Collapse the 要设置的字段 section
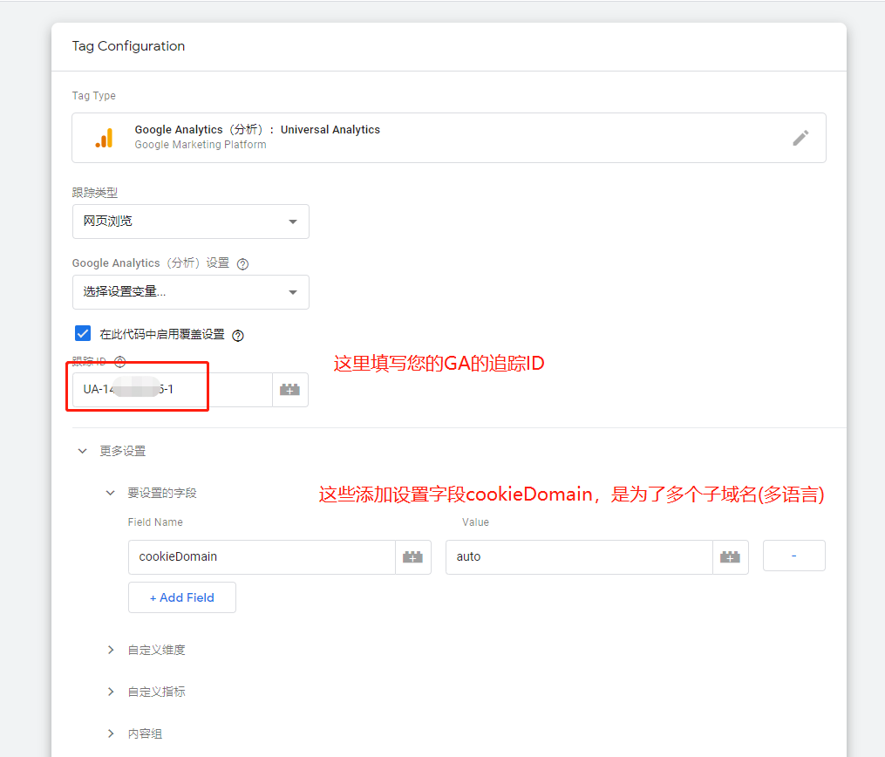This screenshot has height=757, width=885. [111, 493]
